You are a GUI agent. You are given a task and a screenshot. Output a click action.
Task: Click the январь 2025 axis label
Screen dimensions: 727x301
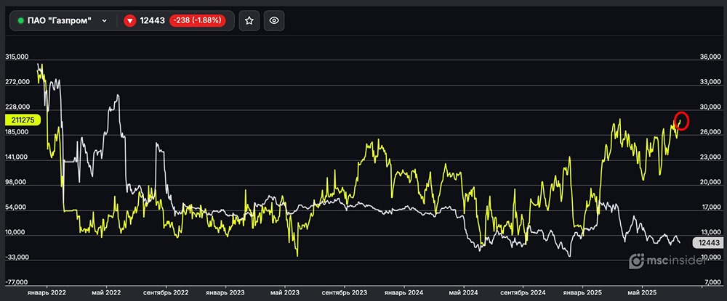click(582, 292)
